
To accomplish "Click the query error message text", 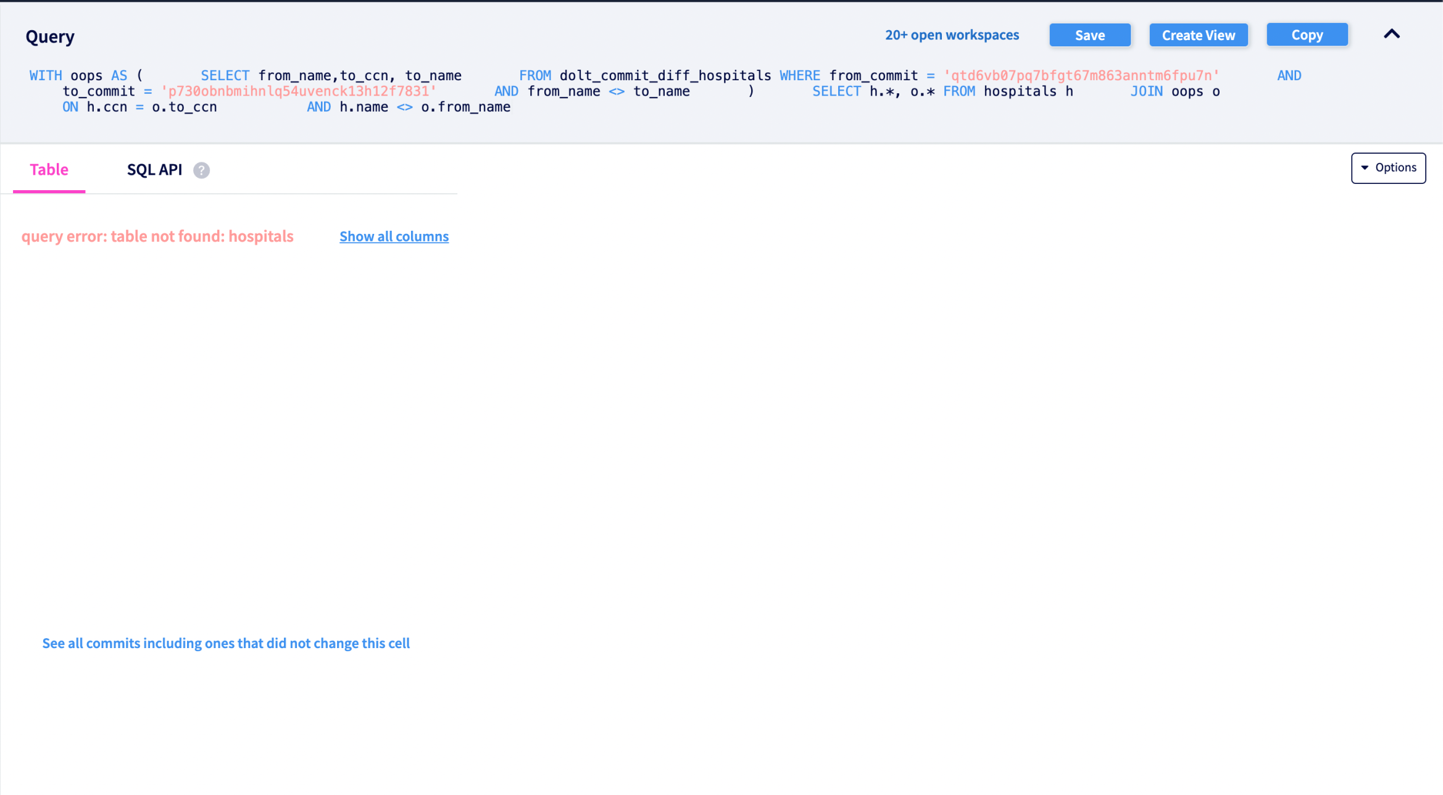I will click(x=157, y=236).
